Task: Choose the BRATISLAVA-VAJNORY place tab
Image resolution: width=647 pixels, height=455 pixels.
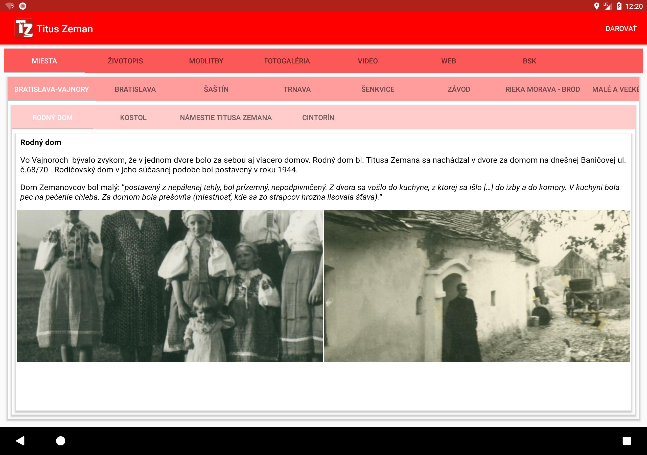Action: pos(51,89)
